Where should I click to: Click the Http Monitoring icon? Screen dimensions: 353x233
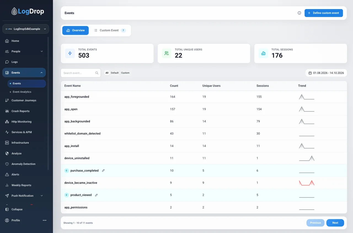click(7, 122)
